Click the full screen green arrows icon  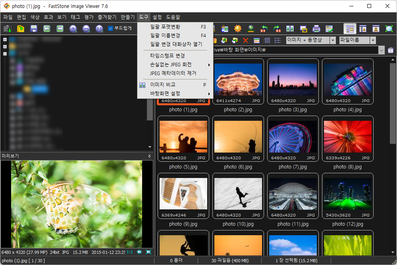click(389, 29)
